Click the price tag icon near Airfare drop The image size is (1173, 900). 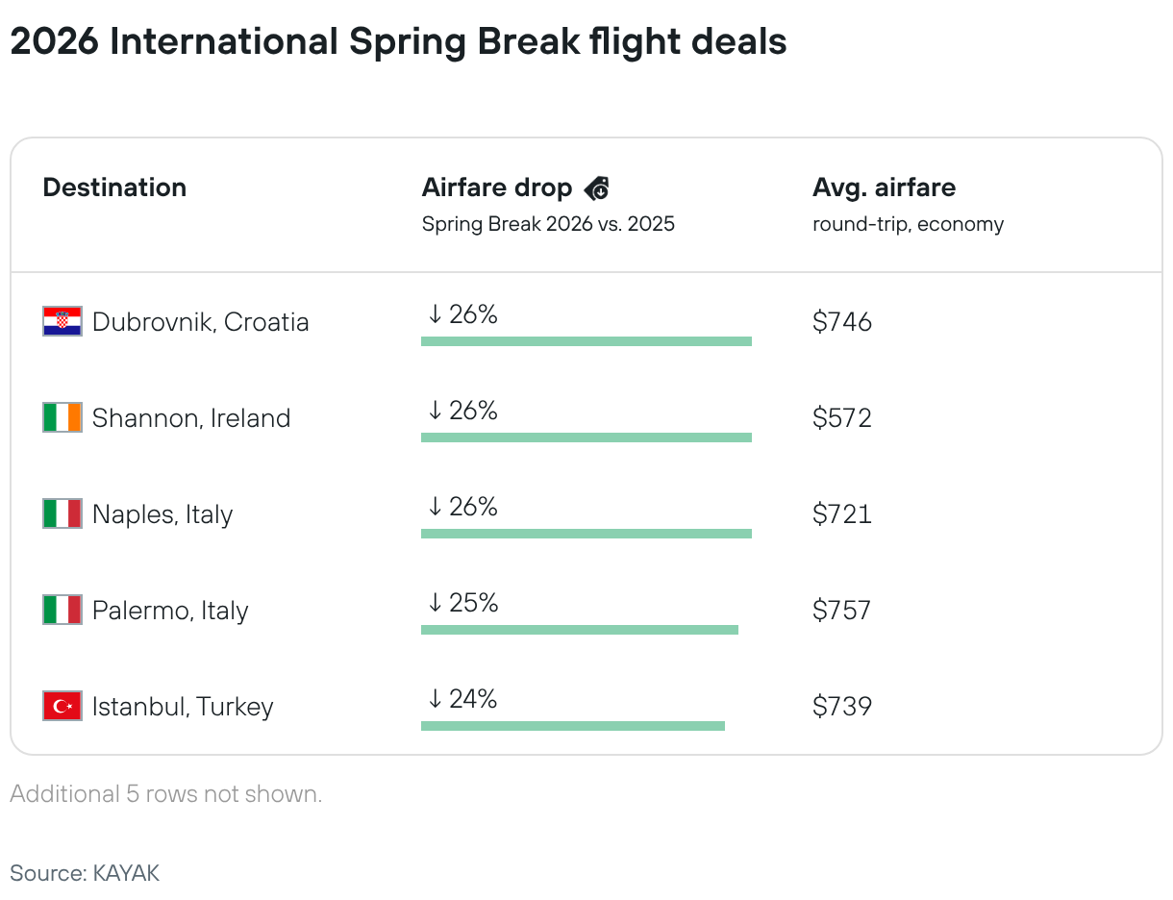(x=596, y=188)
